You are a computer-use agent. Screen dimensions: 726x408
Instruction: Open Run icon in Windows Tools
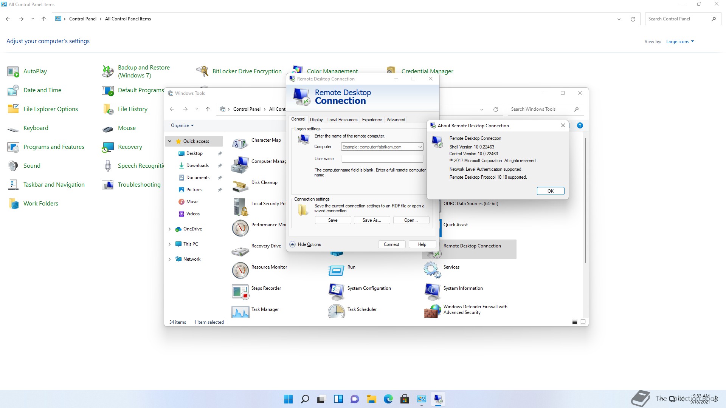coord(336,270)
